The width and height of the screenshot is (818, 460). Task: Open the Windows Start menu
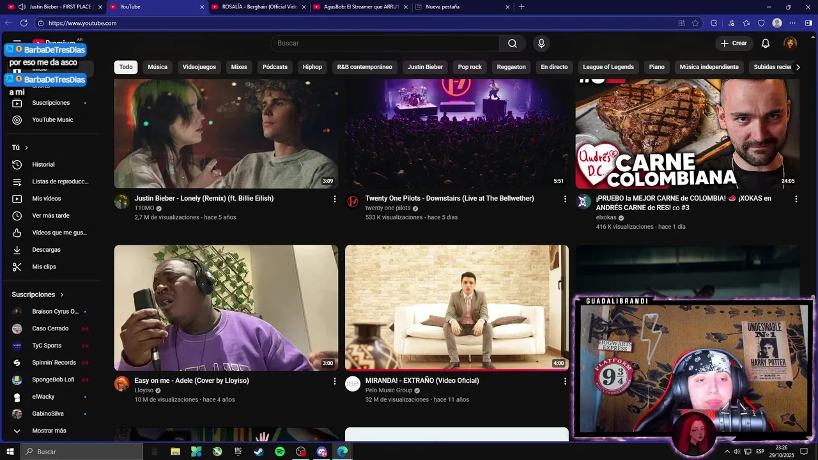point(10,452)
